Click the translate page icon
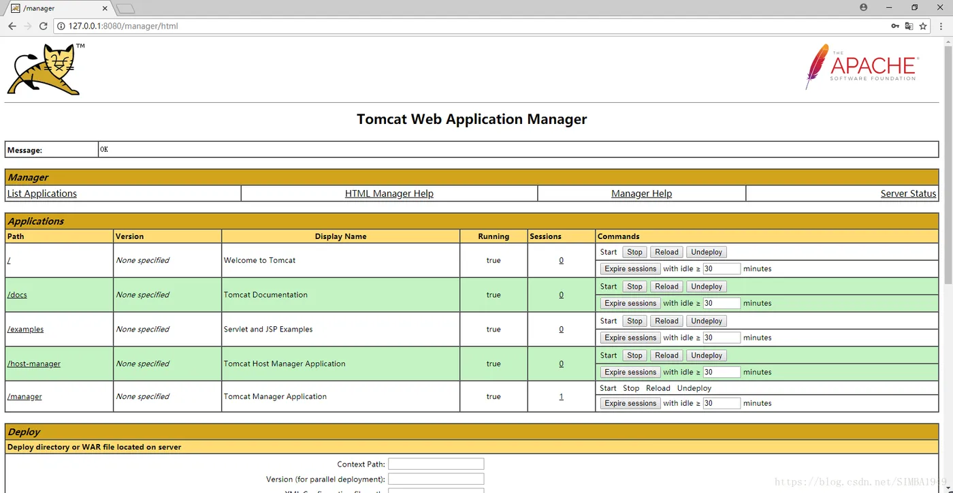The image size is (953, 493). click(x=909, y=26)
